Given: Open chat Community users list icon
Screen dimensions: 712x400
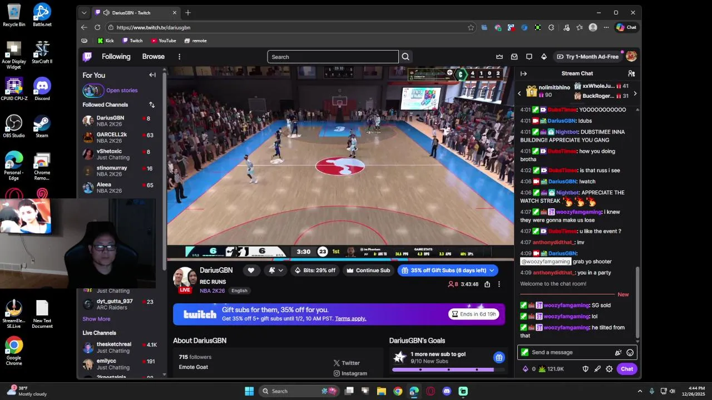Looking at the screenshot, I should 631,73.
